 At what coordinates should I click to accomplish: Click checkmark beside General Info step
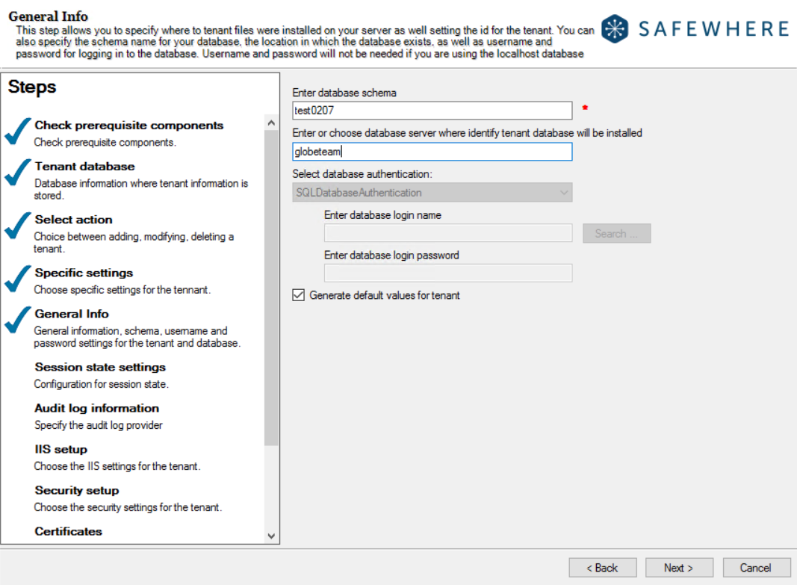click(x=18, y=321)
